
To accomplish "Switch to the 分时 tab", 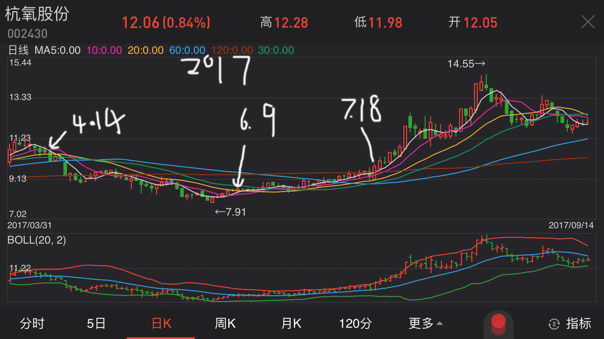I will tap(32, 323).
